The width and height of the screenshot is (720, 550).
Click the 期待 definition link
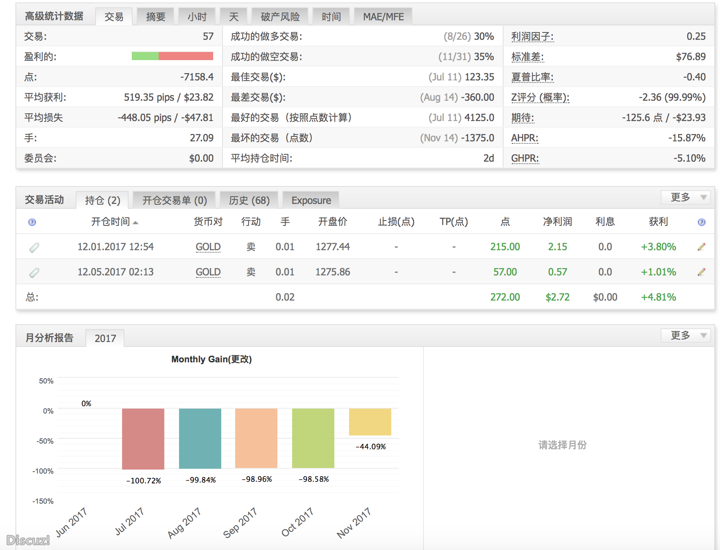point(522,118)
